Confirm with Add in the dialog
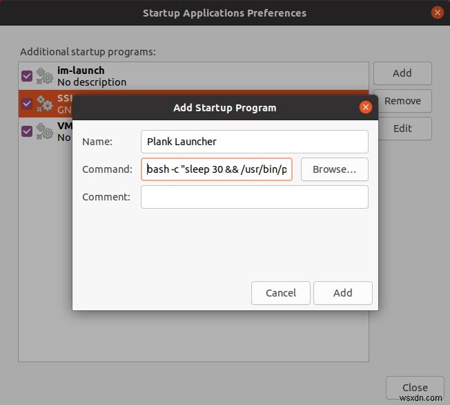Screen dimensions: 450x405 tap(342, 293)
